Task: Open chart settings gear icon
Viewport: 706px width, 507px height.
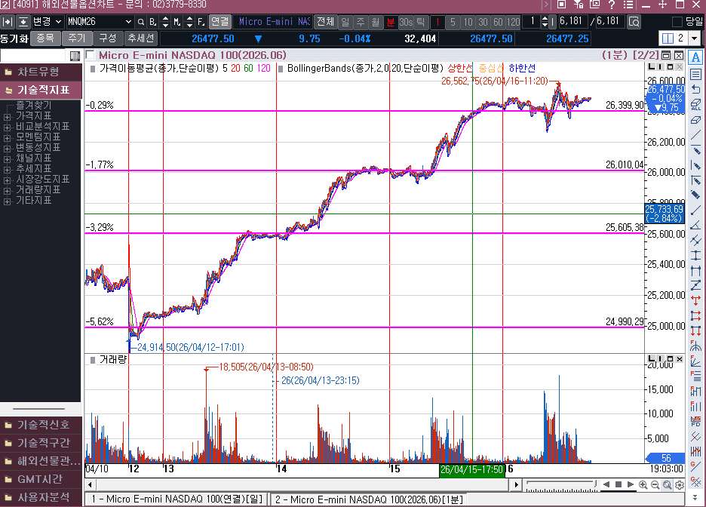Action: click(679, 484)
